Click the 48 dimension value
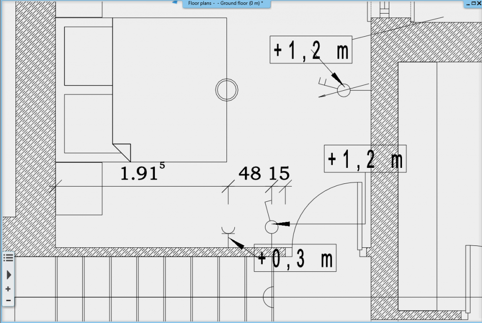This screenshot has height=323, width=482. point(249,173)
